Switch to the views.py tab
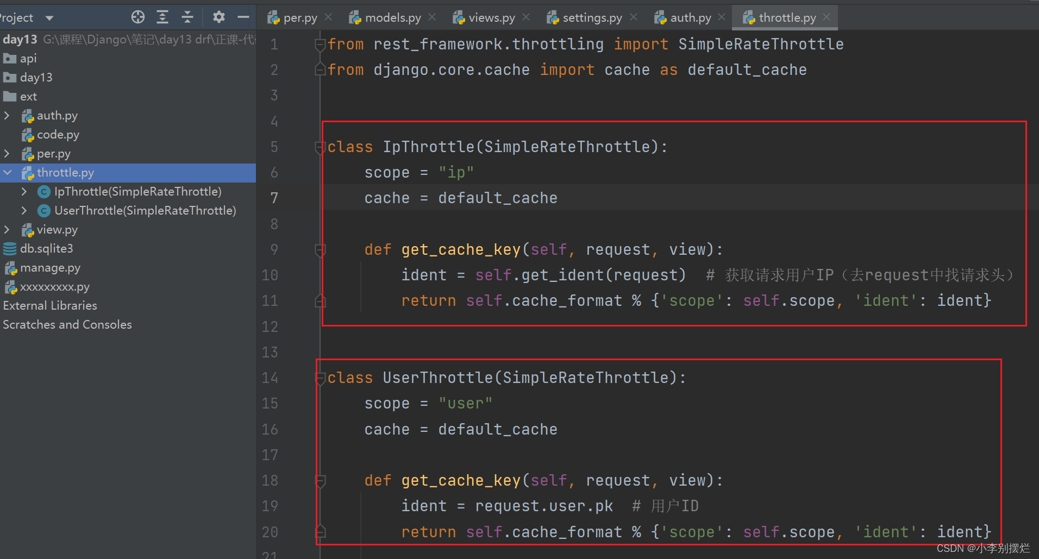Viewport: 1039px width, 559px height. (x=492, y=18)
